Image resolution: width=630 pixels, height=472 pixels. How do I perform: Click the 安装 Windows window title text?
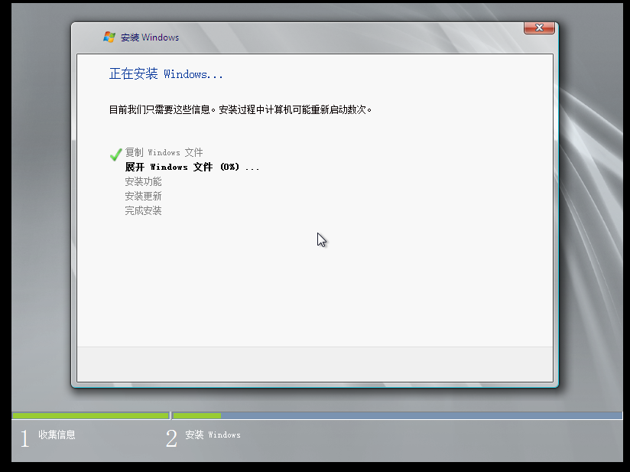coord(150,37)
